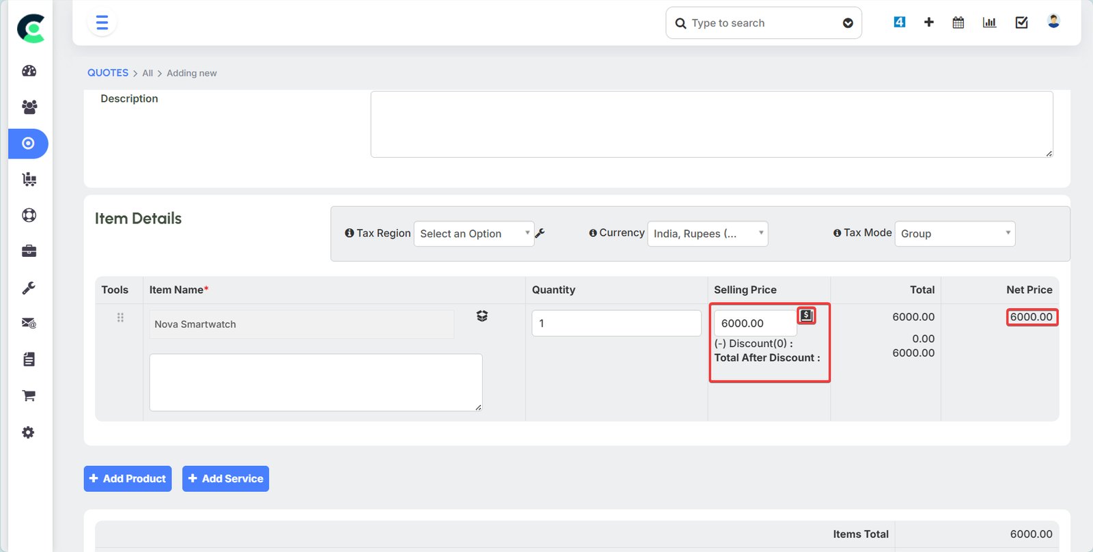1093x552 pixels.
Task: Open the reports chart icon
Action: pyautogui.click(x=989, y=23)
